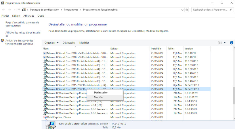Click the icon of Visual C++ 2012 (x86) row
Viewport: 235px width, 129px height.
[x=45, y=65]
